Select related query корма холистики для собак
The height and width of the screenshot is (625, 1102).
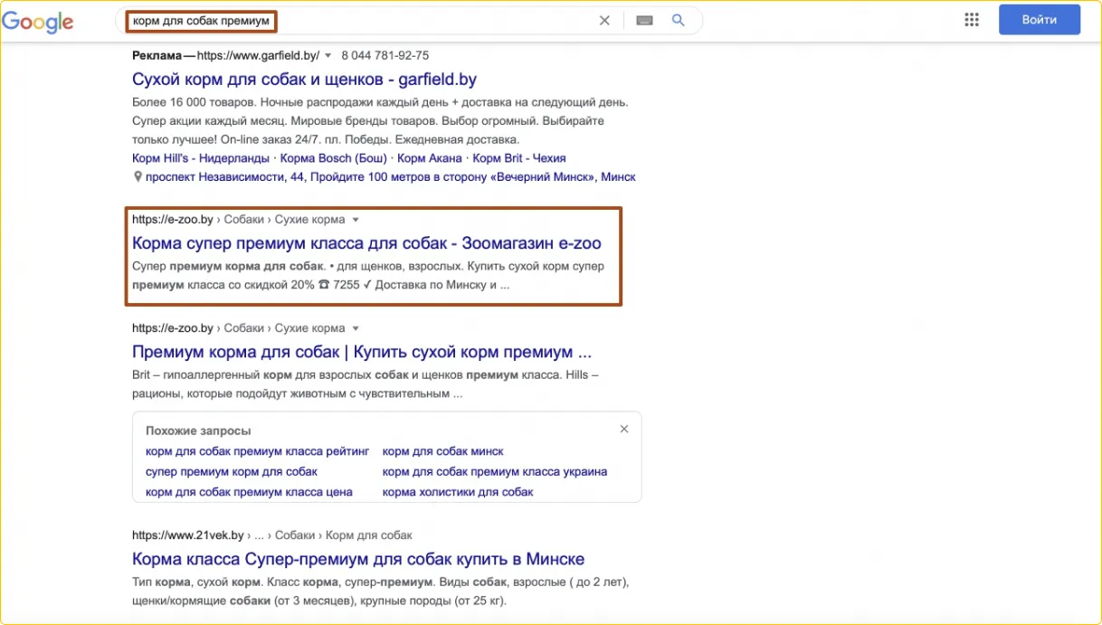457,492
